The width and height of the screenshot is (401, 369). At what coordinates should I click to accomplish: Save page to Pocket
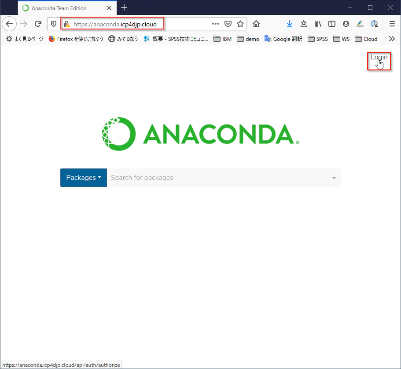point(228,24)
